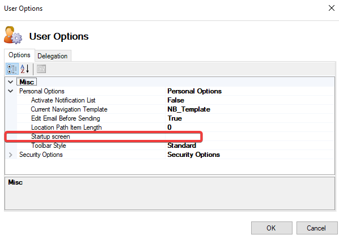Close the User Options dialog
Screen dimensions: 339x239
click(332, 8)
